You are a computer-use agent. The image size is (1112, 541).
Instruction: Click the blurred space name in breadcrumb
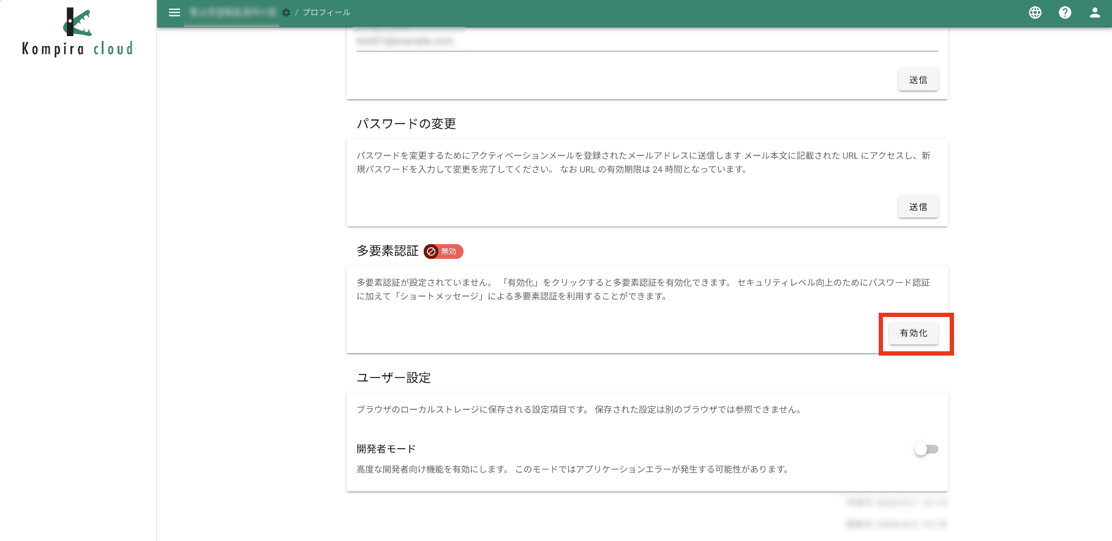point(232,12)
